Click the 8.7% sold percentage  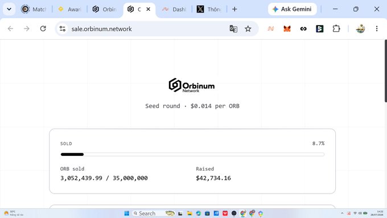(318, 143)
